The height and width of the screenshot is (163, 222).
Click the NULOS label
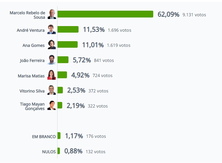coord(49,152)
